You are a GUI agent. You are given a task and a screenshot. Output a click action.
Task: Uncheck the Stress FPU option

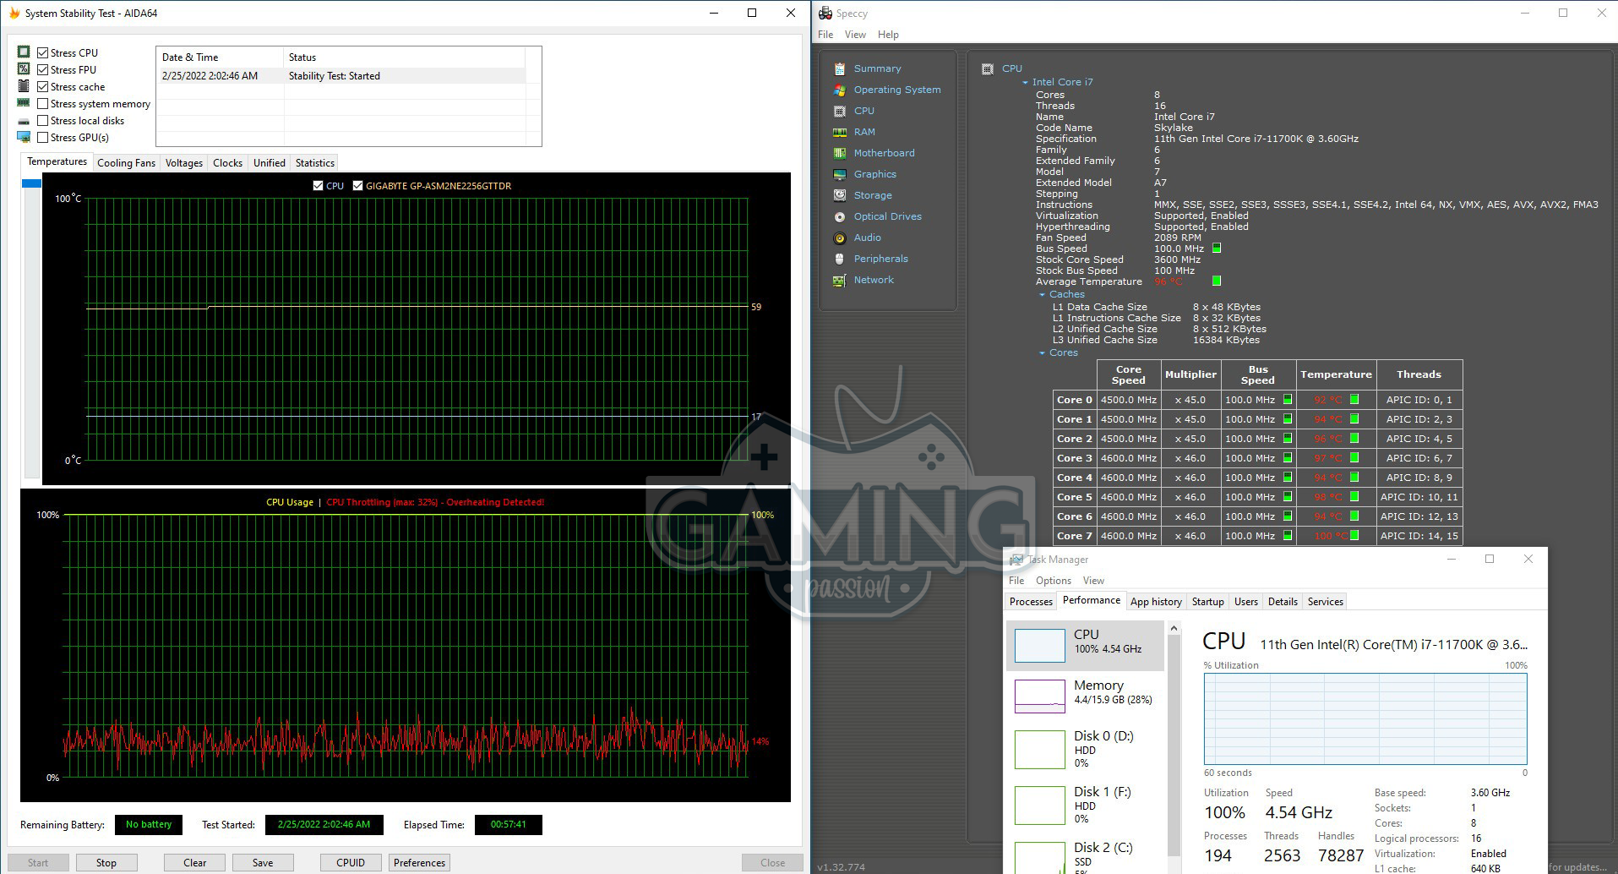click(x=43, y=70)
